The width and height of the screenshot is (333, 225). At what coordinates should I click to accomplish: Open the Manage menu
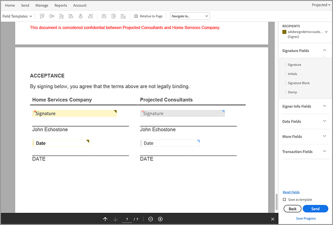42,5
